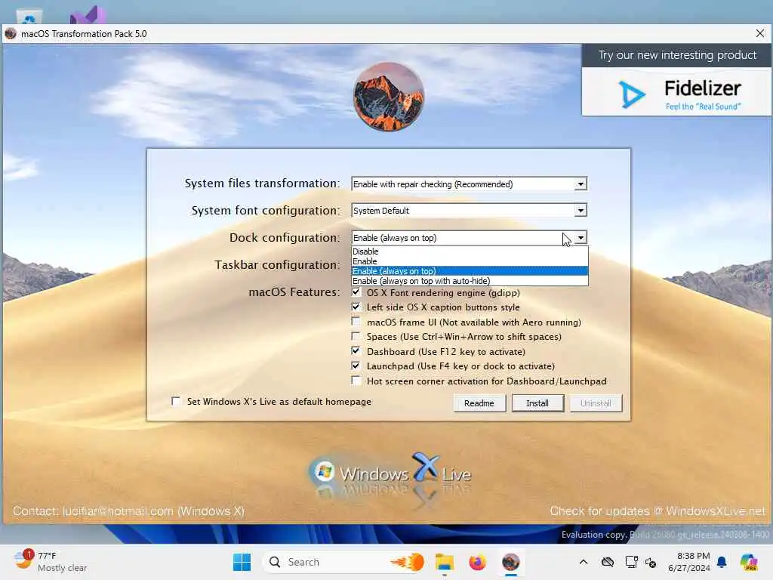
Task: Enable macOS frame UI checkbox
Action: [356, 322]
